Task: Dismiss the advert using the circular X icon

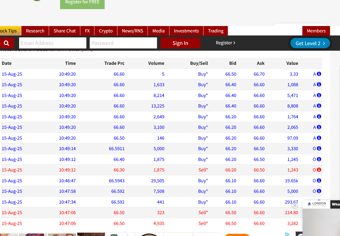Action: click(x=295, y=205)
